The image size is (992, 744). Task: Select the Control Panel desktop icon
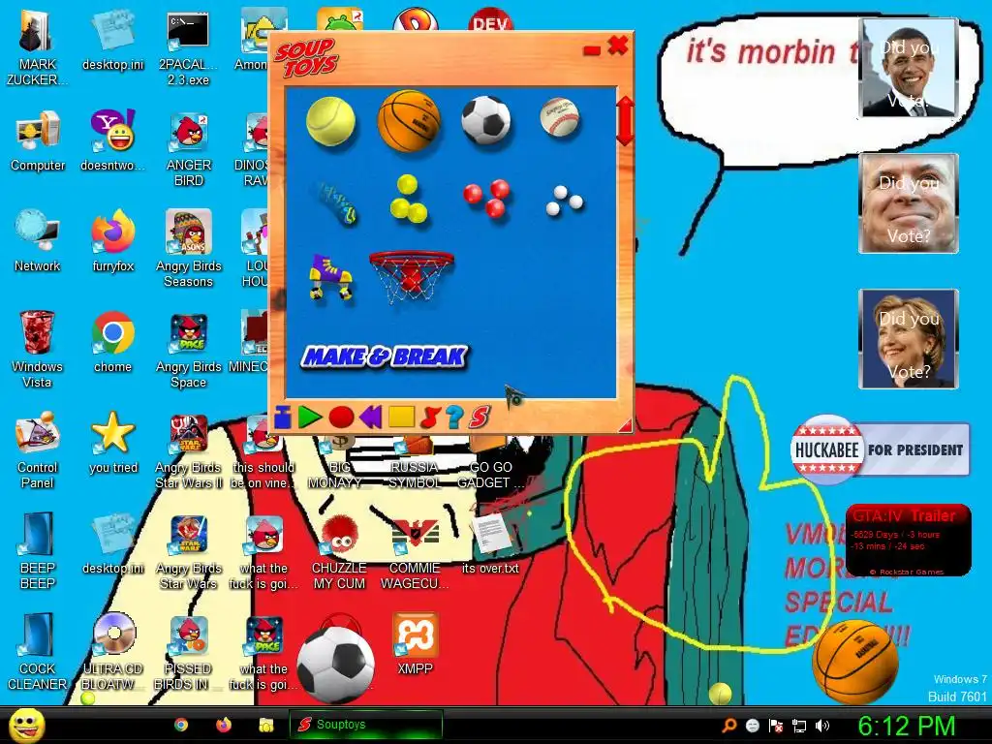tap(38, 450)
